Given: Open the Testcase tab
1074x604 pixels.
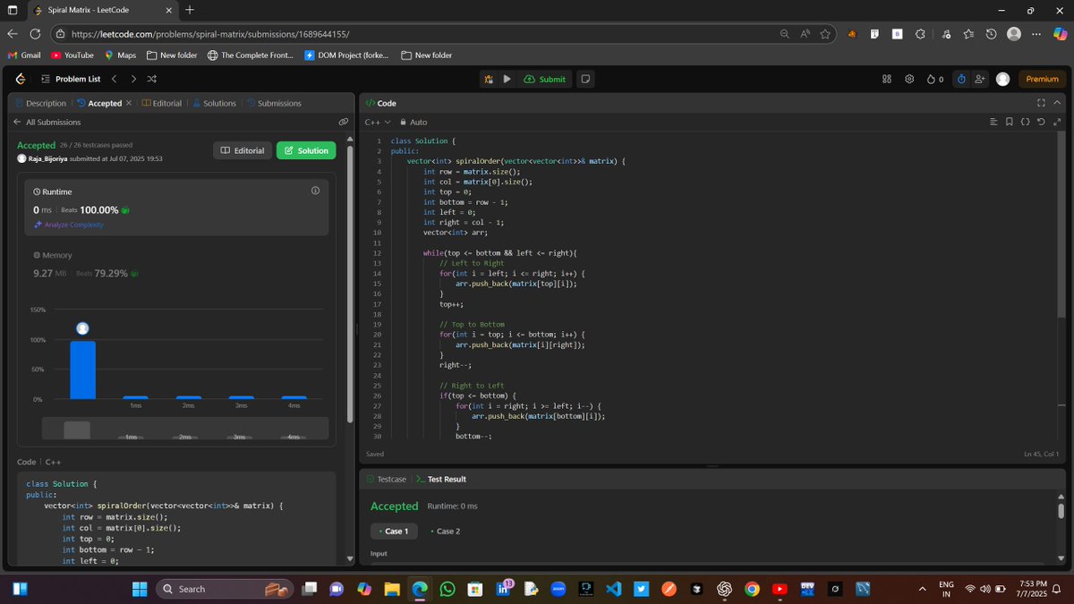Looking at the screenshot, I should click(x=386, y=479).
